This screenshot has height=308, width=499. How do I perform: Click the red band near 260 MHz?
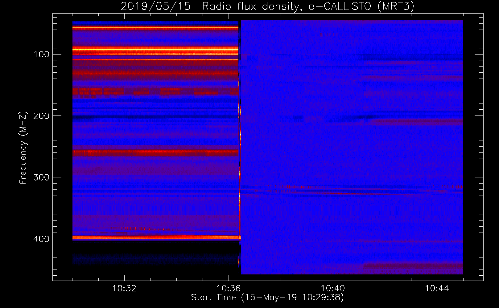point(155,152)
